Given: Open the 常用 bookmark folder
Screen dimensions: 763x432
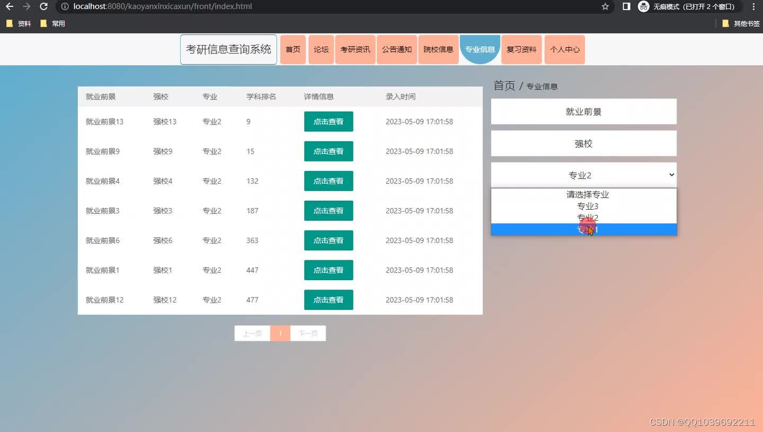Looking at the screenshot, I should pos(53,23).
